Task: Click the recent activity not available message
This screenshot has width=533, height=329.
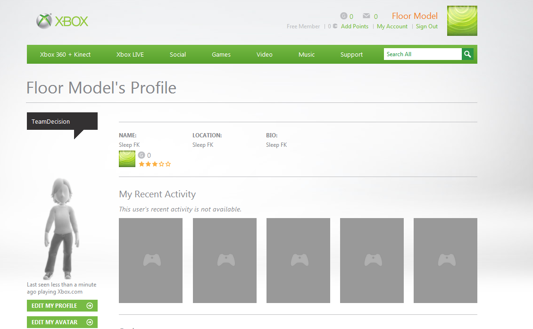Action: [180, 209]
